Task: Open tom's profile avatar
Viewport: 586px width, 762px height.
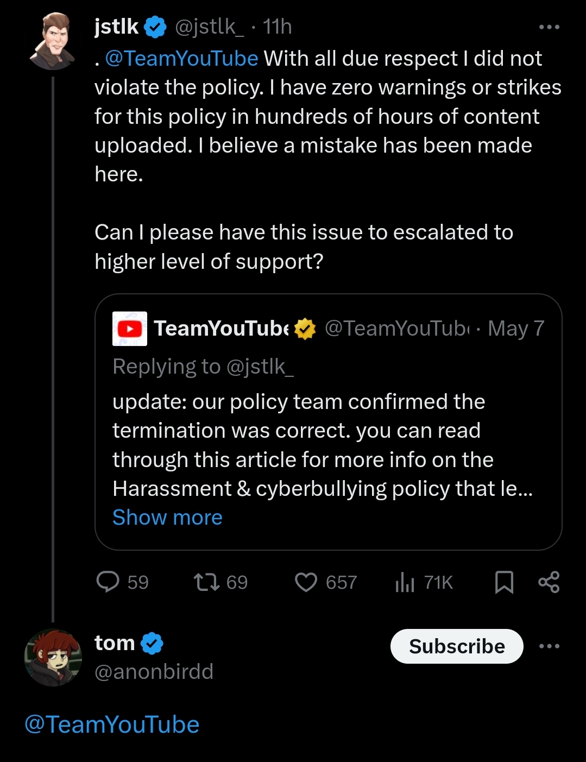Action: [x=53, y=657]
